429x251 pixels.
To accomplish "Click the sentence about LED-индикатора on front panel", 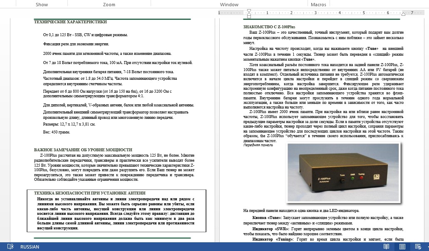I will click(301, 211).
